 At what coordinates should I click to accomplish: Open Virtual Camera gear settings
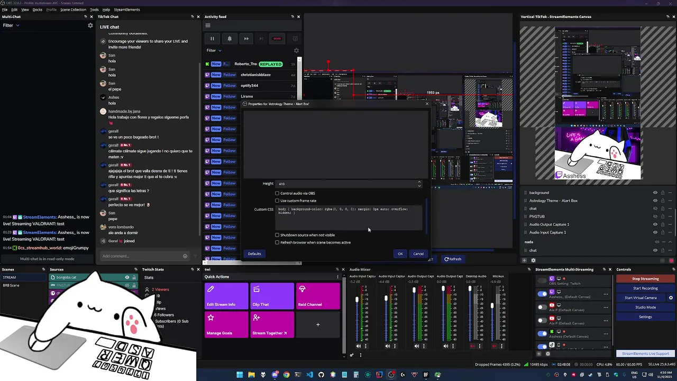671,298
